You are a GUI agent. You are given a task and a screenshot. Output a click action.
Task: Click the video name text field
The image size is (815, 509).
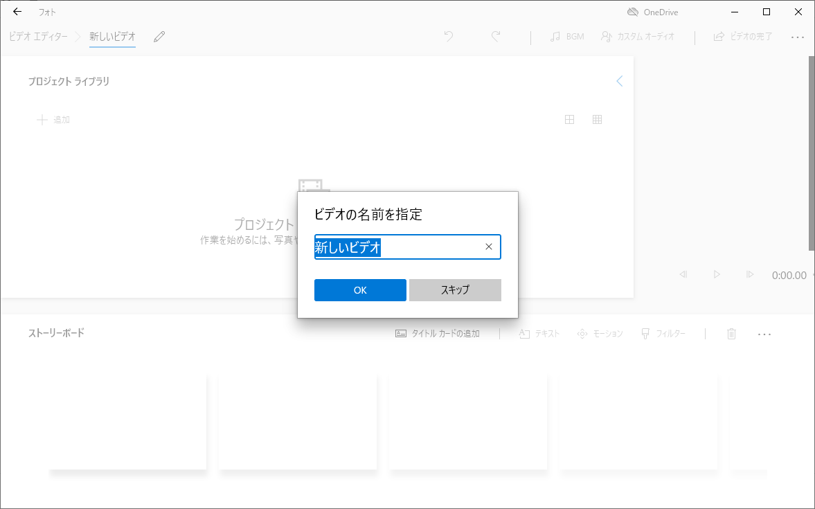coord(398,247)
